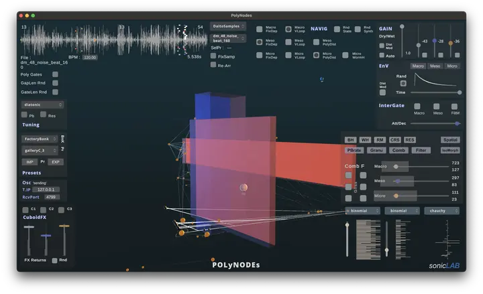Viewport: 483px width, 294px height.
Task: Click the first binomial distribution bar display
Action: [x=368, y=238]
